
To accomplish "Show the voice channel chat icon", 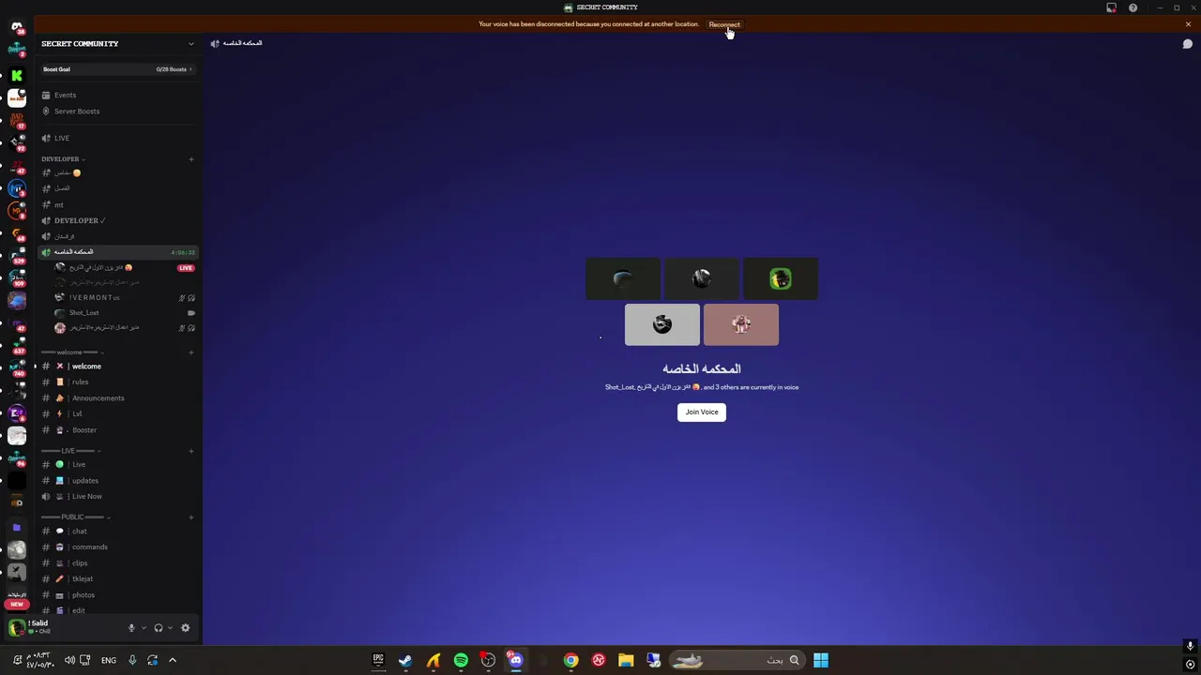I will pos(1187,44).
